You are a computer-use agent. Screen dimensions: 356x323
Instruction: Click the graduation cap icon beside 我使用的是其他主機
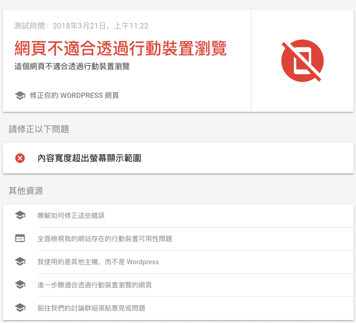(x=20, y=262)
